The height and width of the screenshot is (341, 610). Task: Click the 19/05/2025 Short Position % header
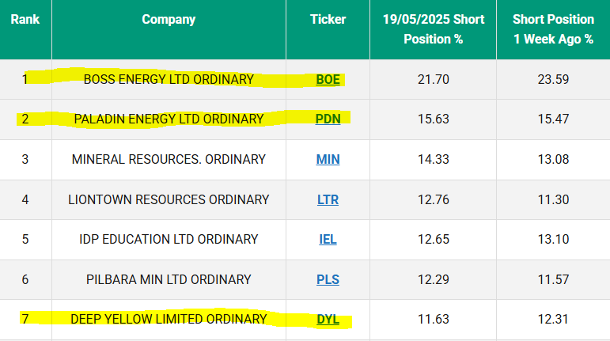coord(433,29)
